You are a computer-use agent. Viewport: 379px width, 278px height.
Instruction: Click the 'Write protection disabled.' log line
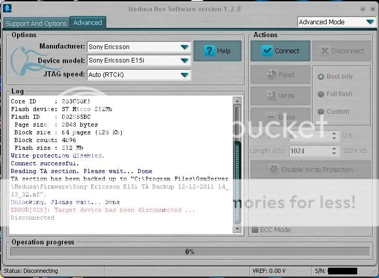[58, 156]
